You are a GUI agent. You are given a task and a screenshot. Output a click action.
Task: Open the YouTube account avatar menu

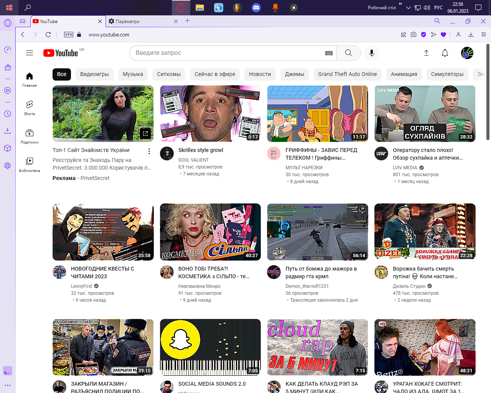(x=467, y=53)
